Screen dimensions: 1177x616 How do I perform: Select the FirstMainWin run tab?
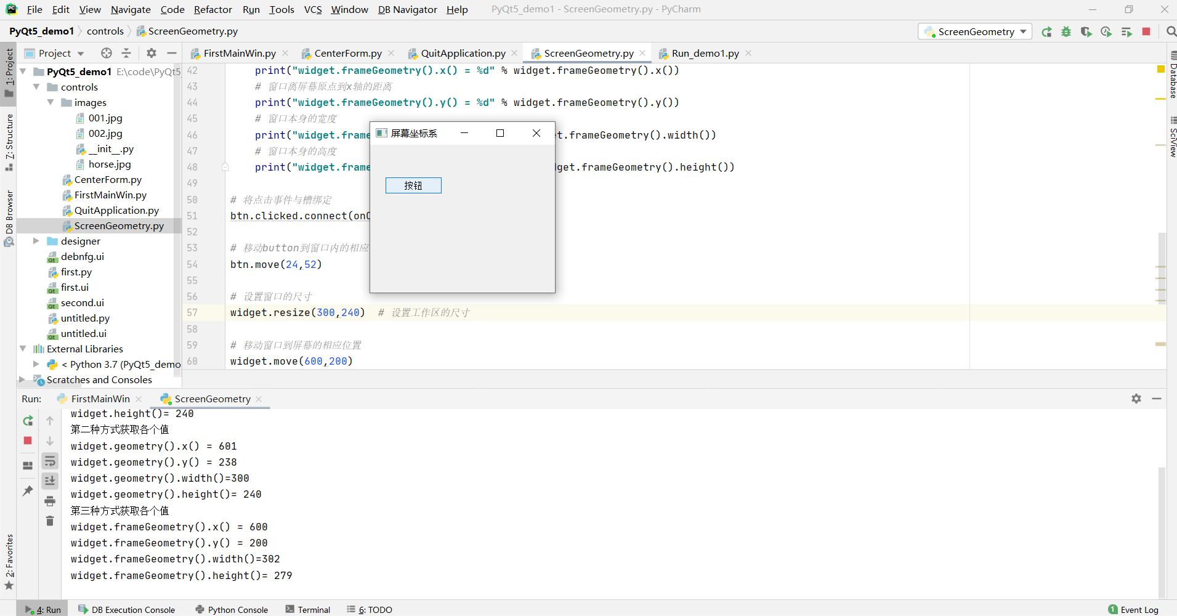click(100, 399)
